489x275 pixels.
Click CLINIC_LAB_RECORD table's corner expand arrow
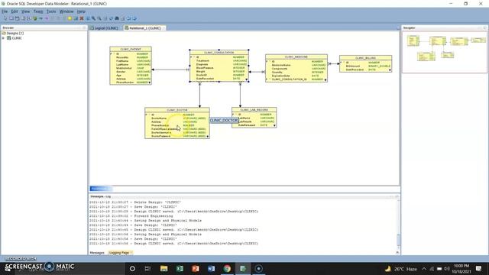tap(274, 125)
